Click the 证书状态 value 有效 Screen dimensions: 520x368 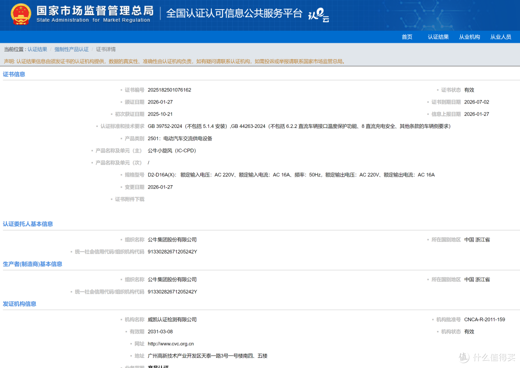tap(469, 90)
